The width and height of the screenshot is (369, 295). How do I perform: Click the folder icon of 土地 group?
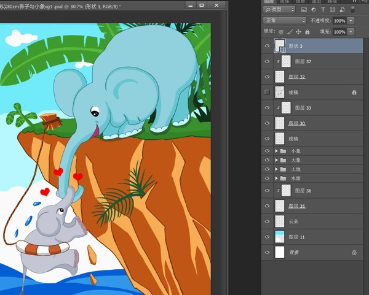[283, 169]
